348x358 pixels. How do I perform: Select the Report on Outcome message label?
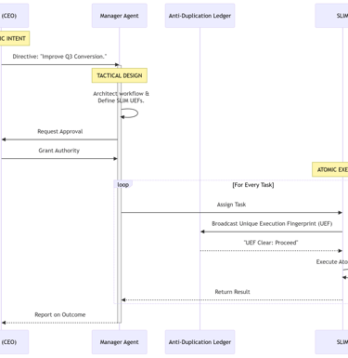click(x=60, y=315)
